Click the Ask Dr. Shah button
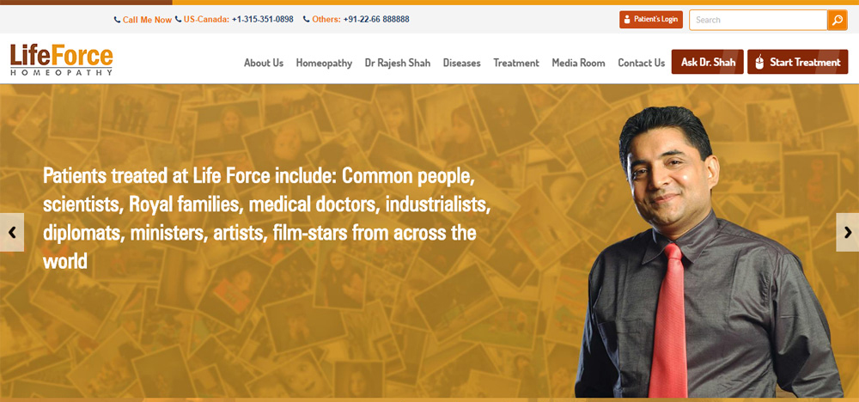This screenshot has width=859, height=402. click(708, 62)
